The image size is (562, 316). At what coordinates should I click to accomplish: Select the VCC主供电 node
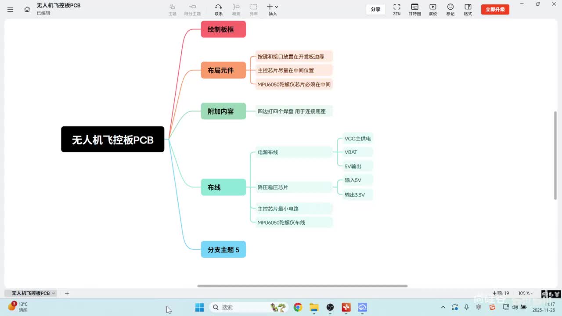[x=358, y=139]
